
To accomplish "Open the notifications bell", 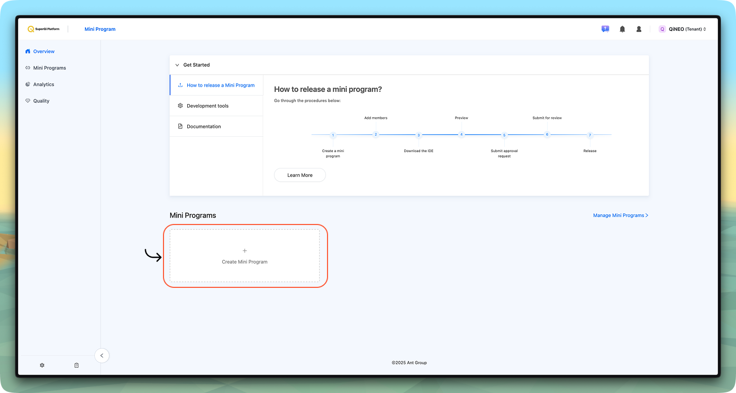I will point(622,29).
